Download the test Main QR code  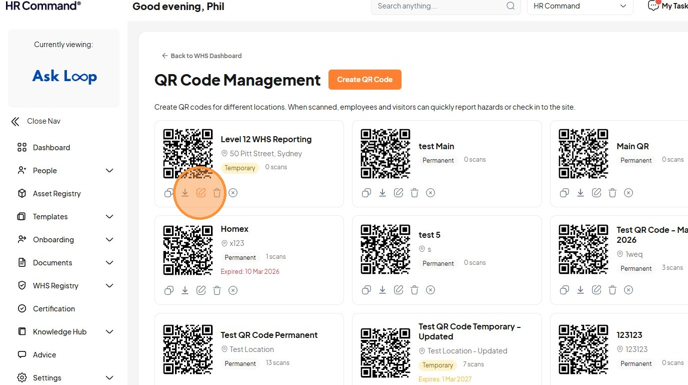382,193
